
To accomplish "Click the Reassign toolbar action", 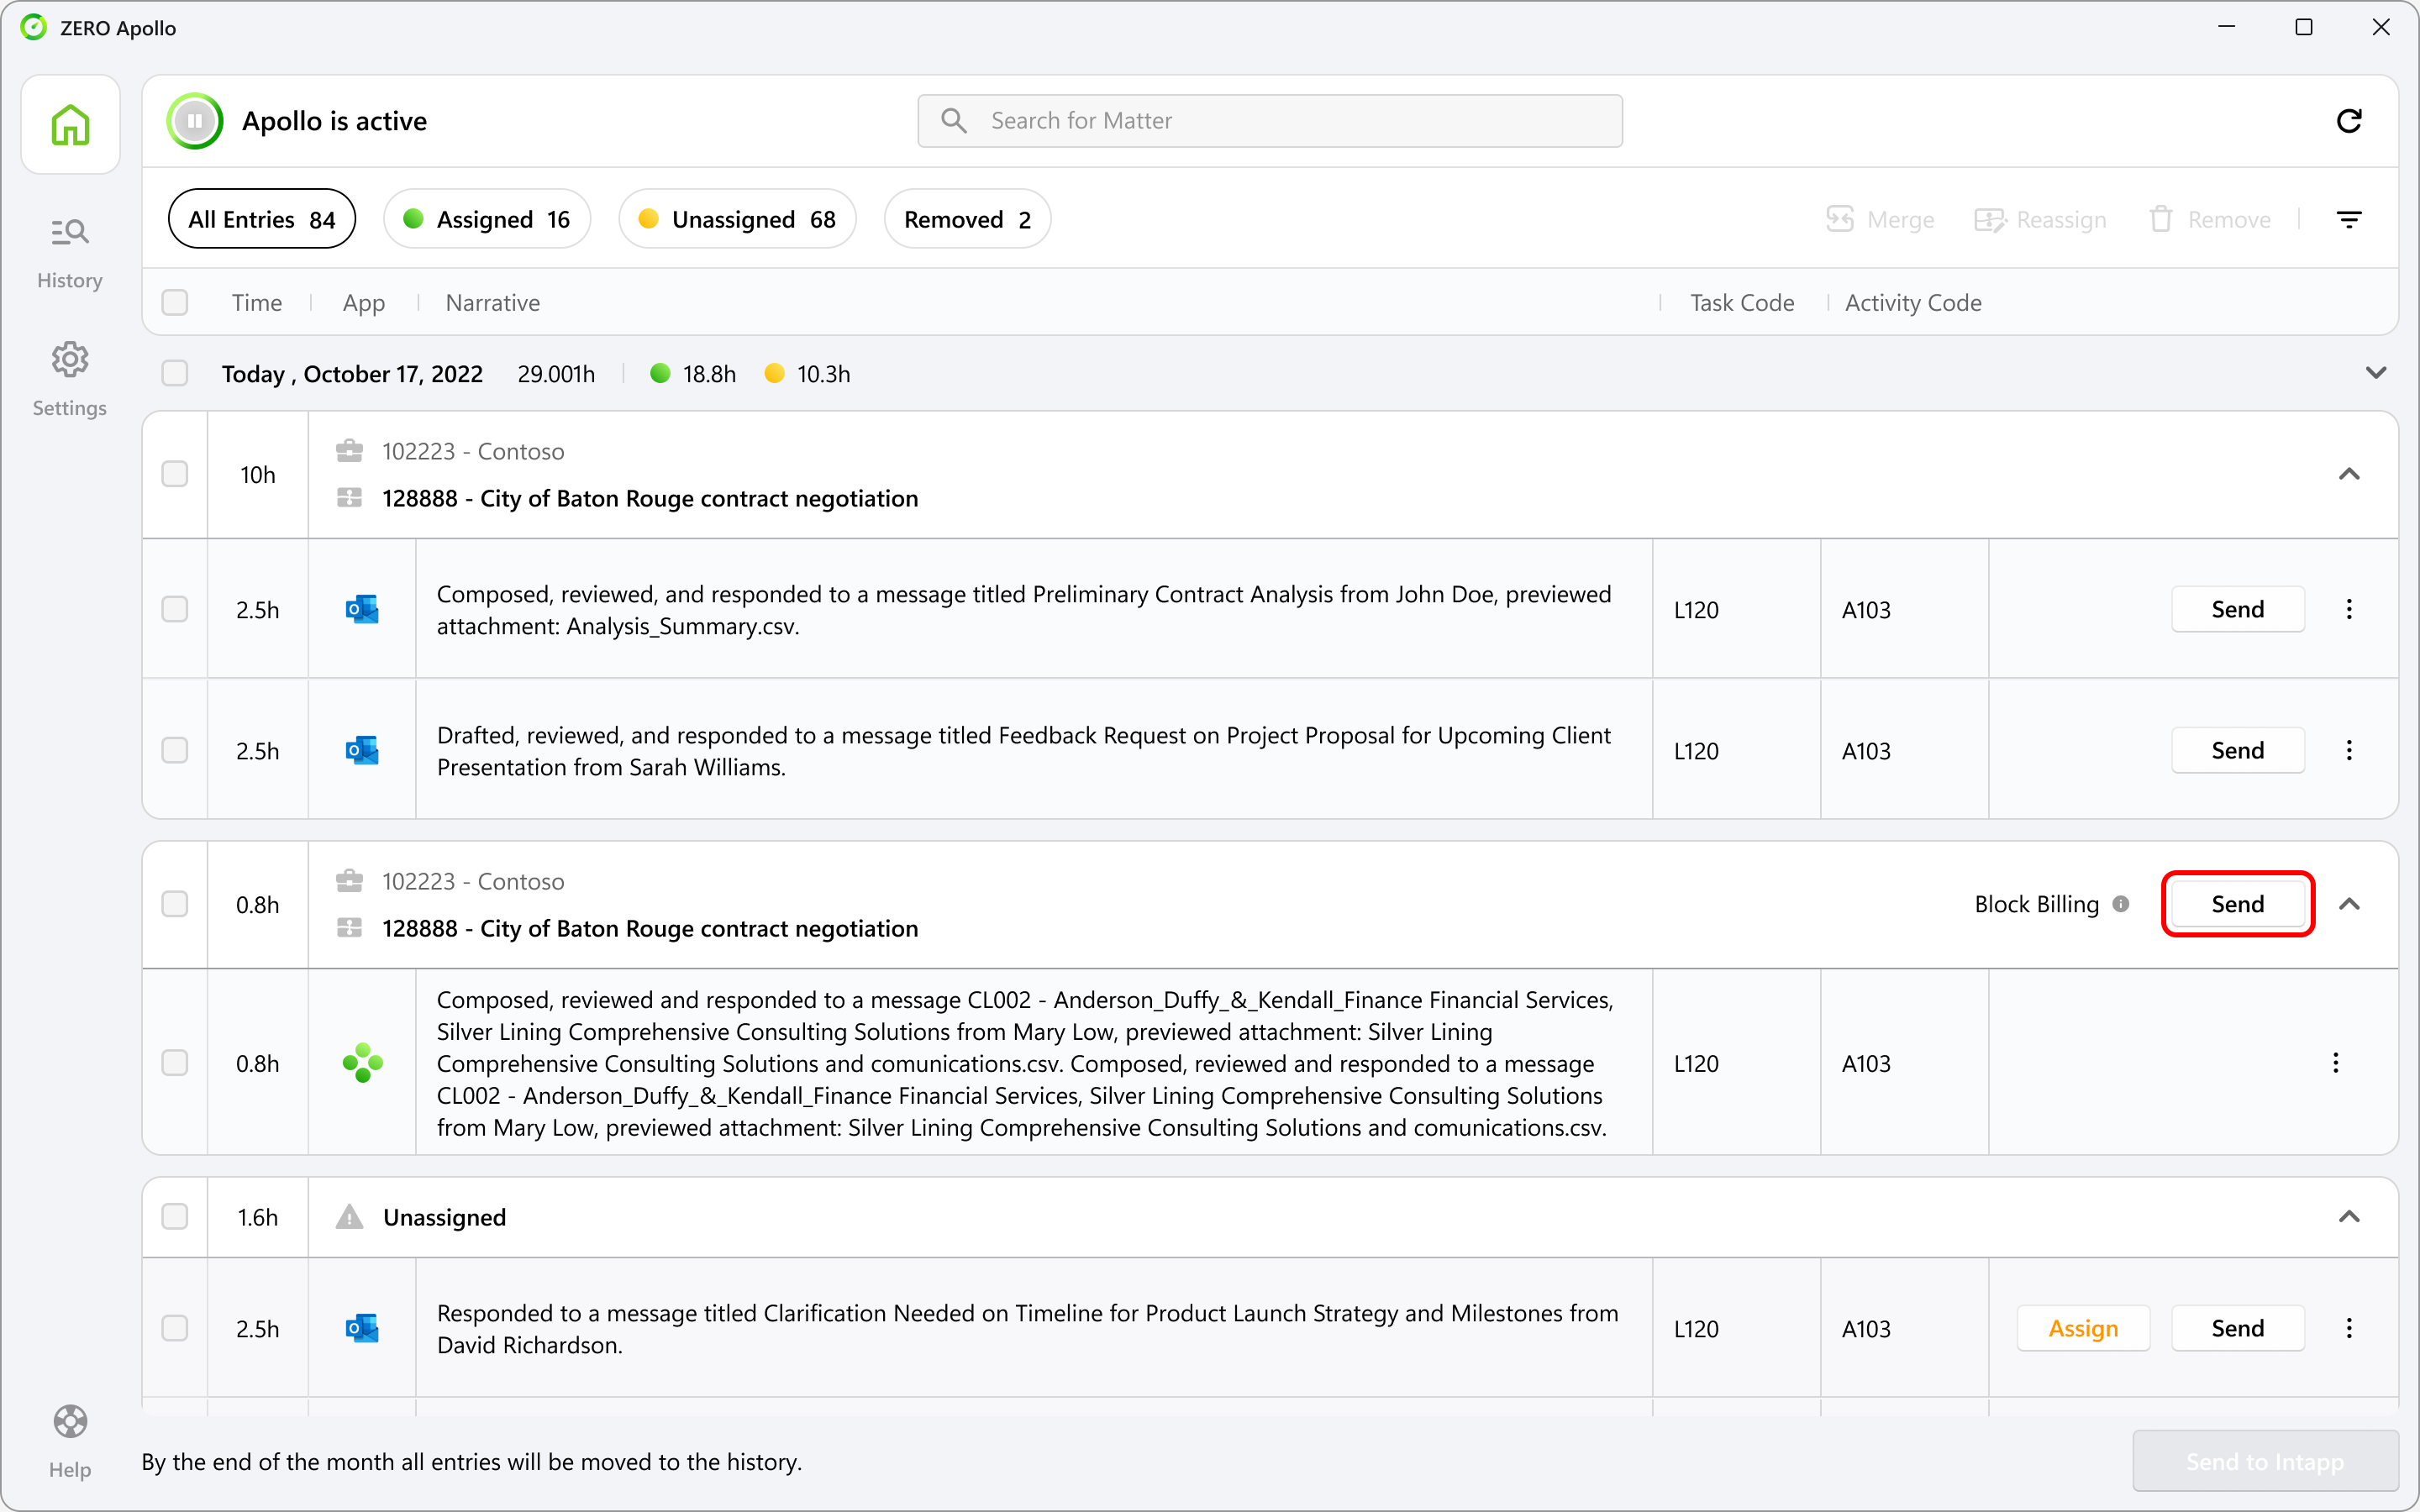I will [2040, 219].
